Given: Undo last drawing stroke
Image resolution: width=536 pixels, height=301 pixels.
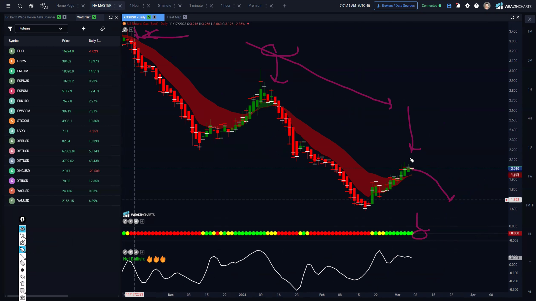Looking at the screenshot, I should 22,277.
